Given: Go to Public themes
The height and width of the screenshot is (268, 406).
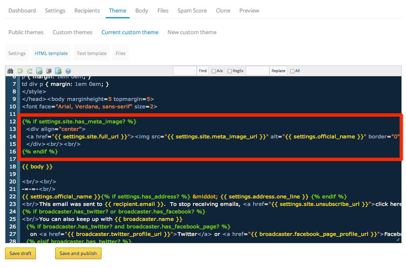Looking at the screenshot, I should click(x=26, y=33).
